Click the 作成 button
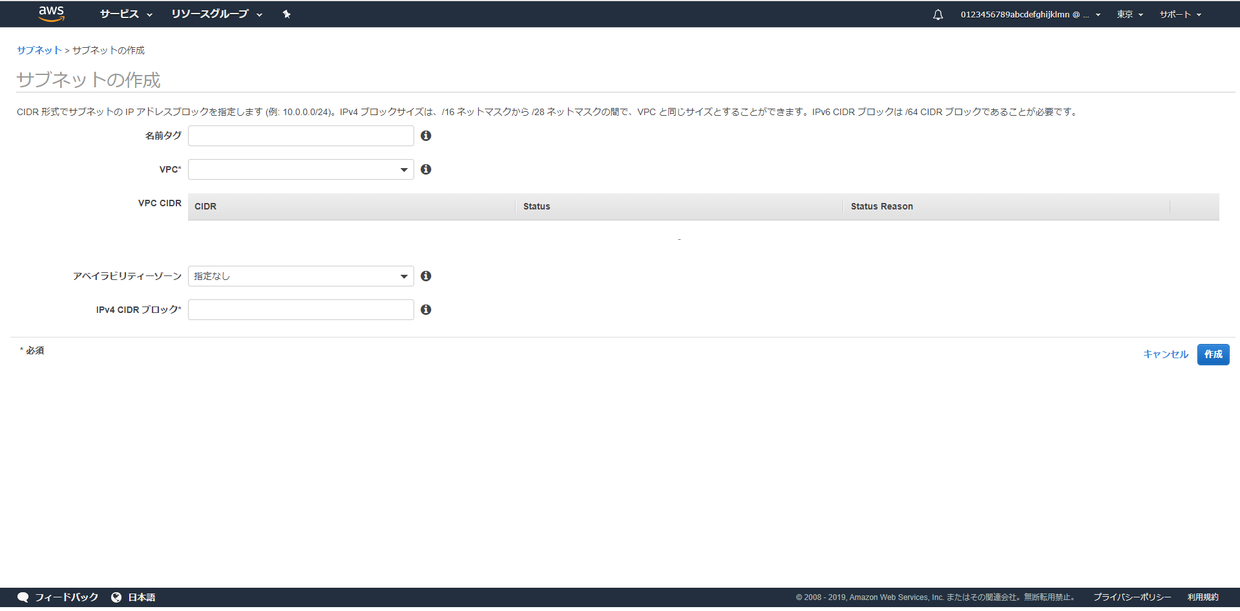 click(1213, 354)
